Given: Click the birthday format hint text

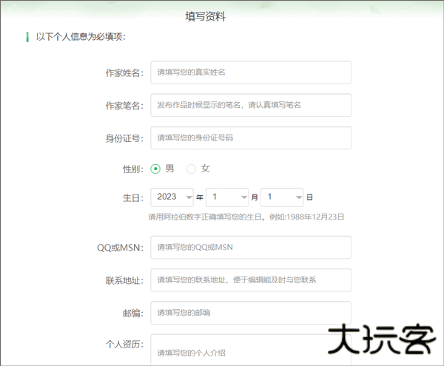Looking at the screenshot, I should [x=246, y=217].
